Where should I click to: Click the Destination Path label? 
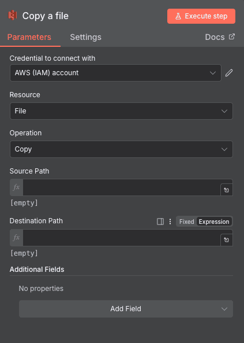[36, 221]
